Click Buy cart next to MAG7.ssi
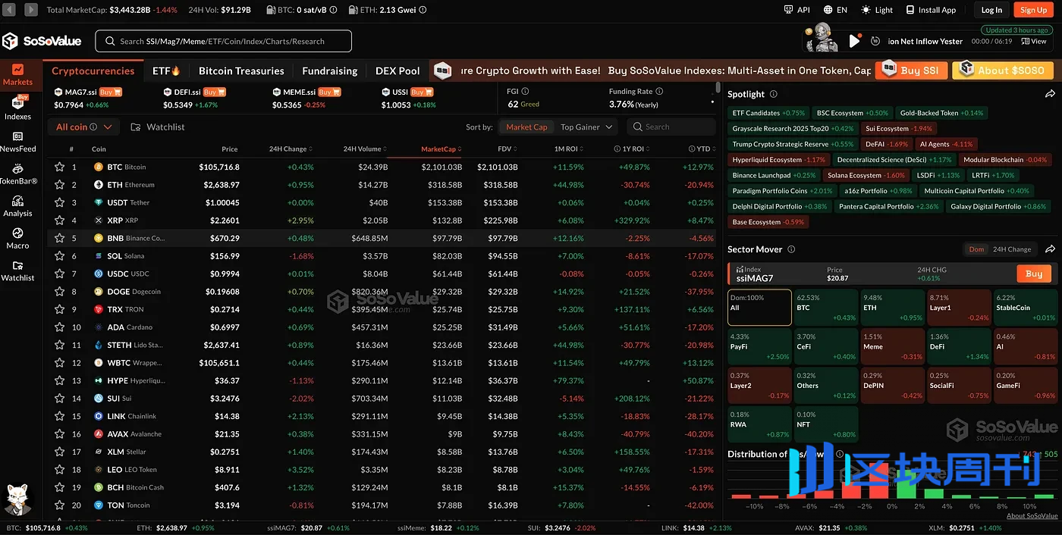This screenshot has height=535, width=1062. click(111, 92)
